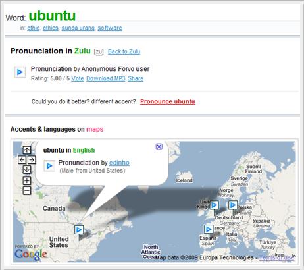Go back to Zulu language page
The height and width of the screenshot is (270, 304).
pos(124,51)
